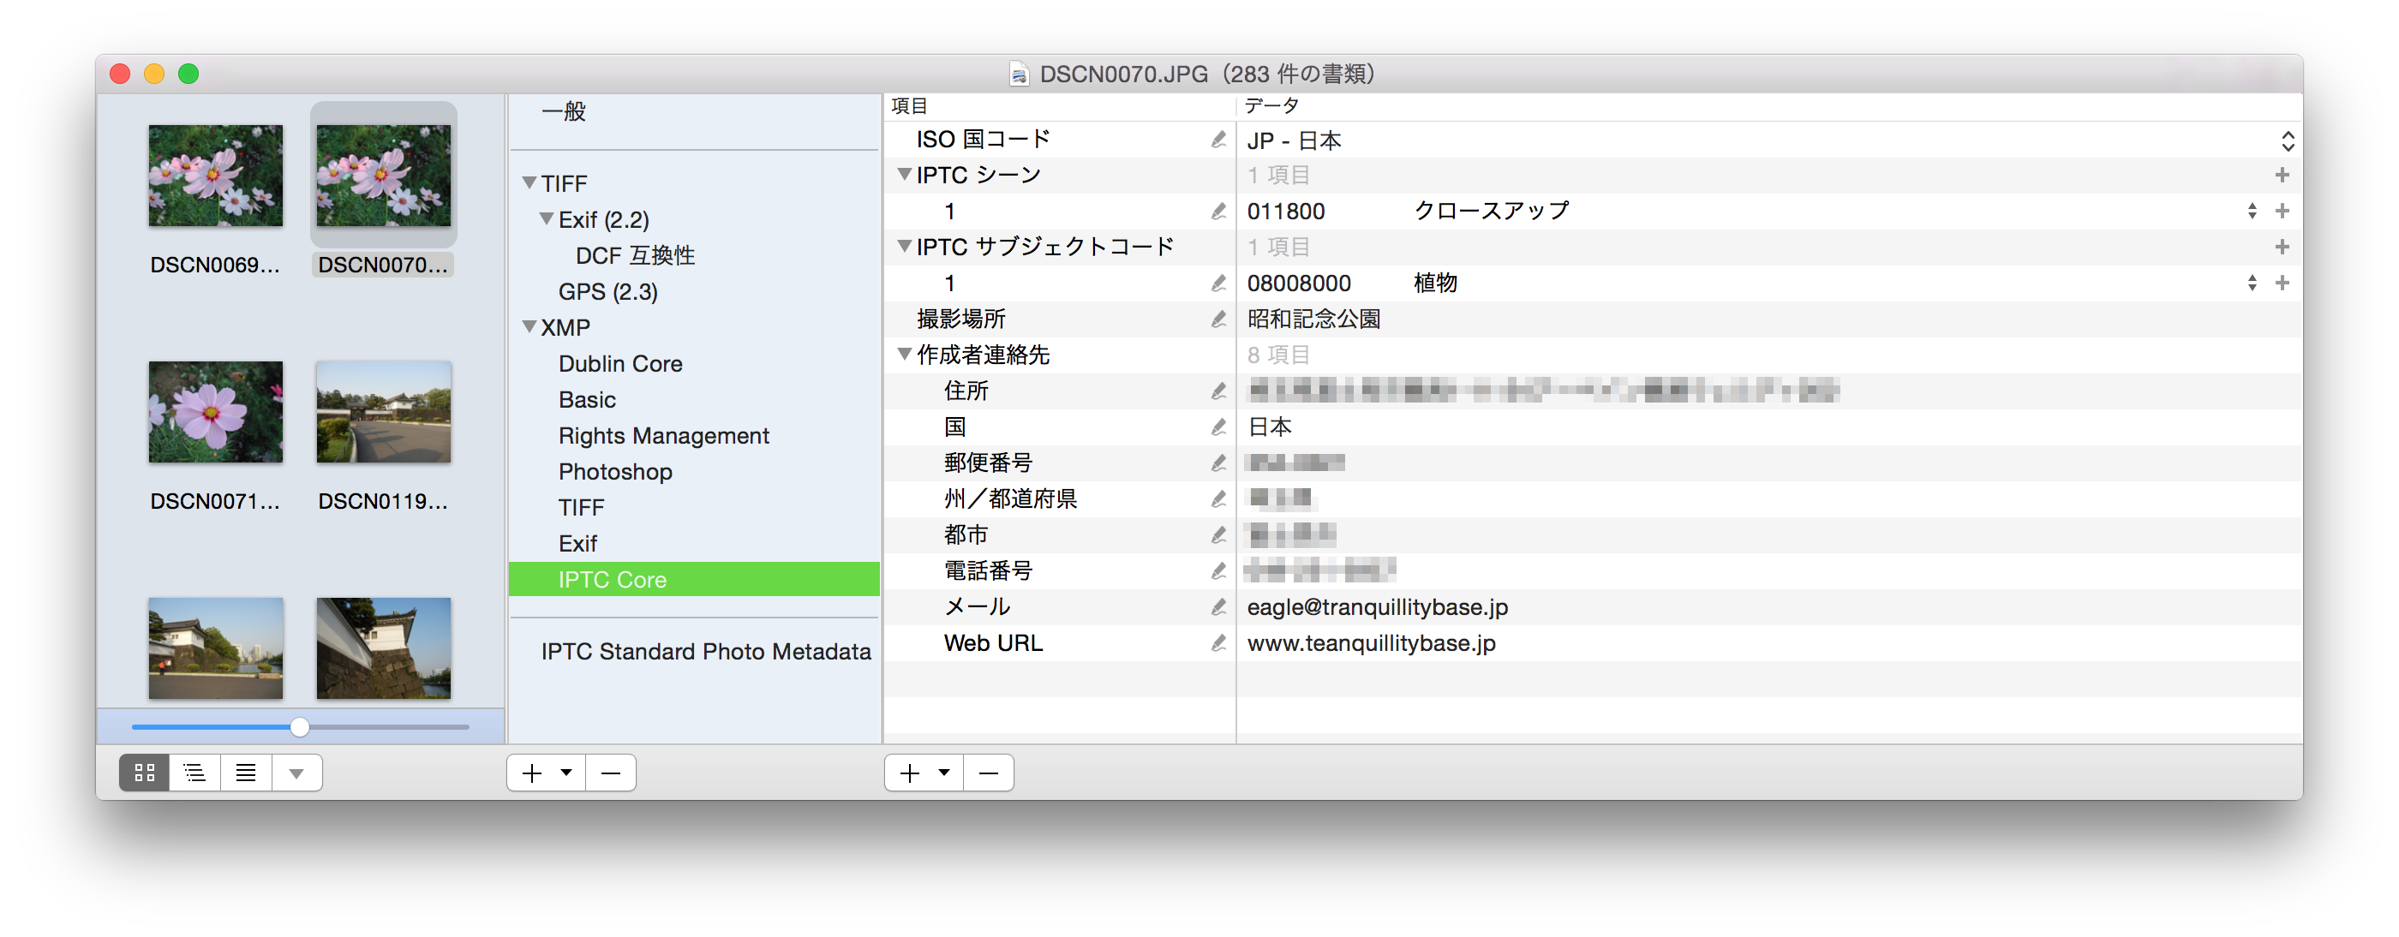Click email value eagle@tranquillitybase.jp
Image resolution: width=2399 pixels, height=937 pixels.
(1378, 607)
